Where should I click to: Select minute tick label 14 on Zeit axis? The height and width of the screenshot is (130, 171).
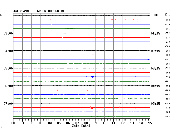141,123
